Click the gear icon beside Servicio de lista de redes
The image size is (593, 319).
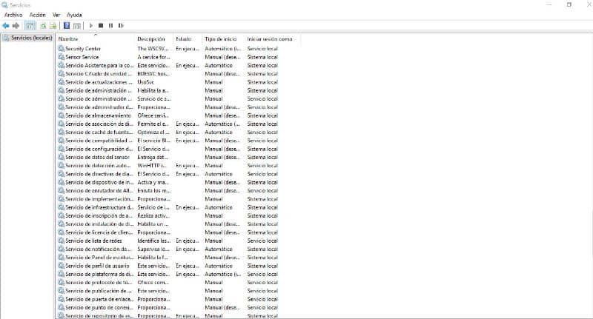pos(62,241)
